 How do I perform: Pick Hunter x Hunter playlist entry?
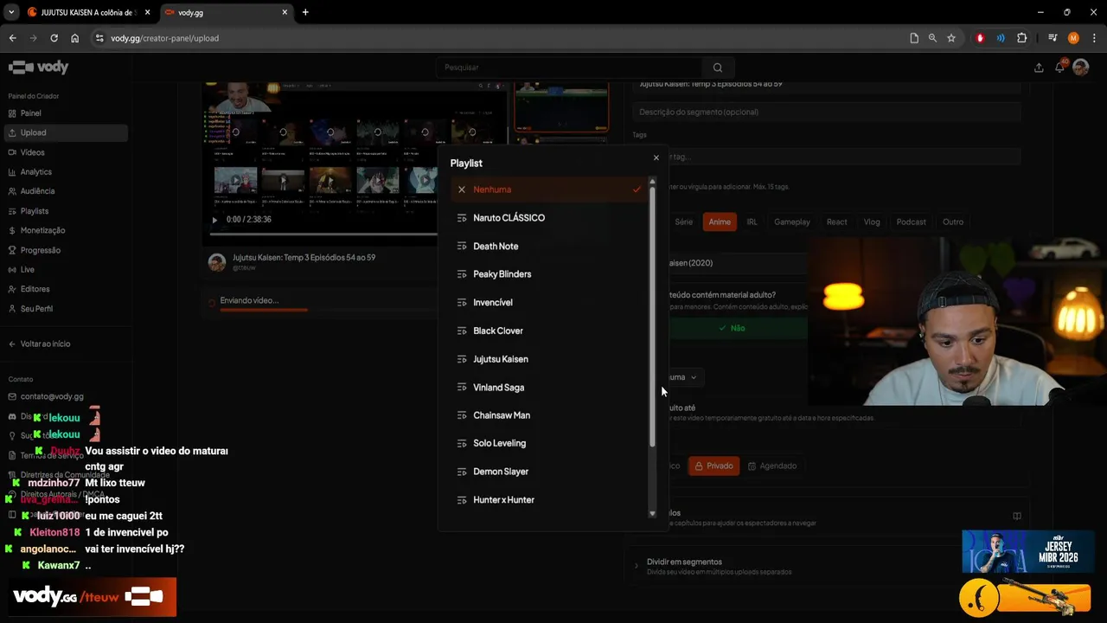click(548, 500)
